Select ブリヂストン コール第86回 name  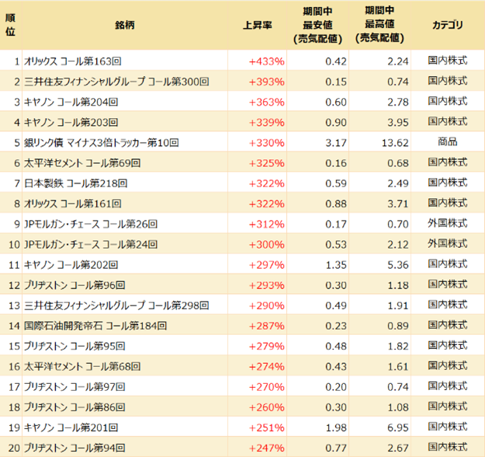tap(74, 407)
